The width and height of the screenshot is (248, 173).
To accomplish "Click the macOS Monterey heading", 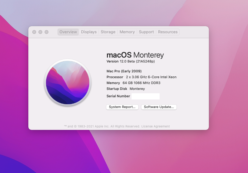I will (x=135, y=55).
